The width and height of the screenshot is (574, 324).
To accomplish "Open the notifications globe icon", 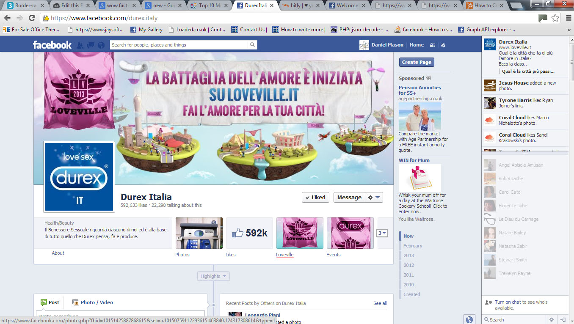I will tap(101, 45).
